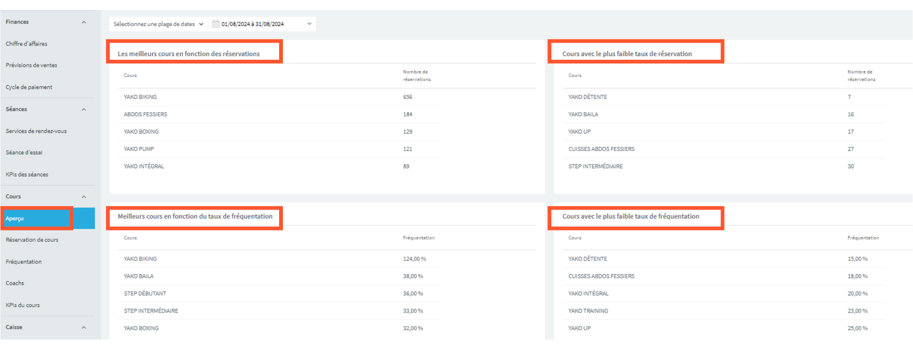Screen dimensions: 913x345
Task: Click the 'Nombre de réservations' header in lowest-reservation table
Action: tap(861, 76)
